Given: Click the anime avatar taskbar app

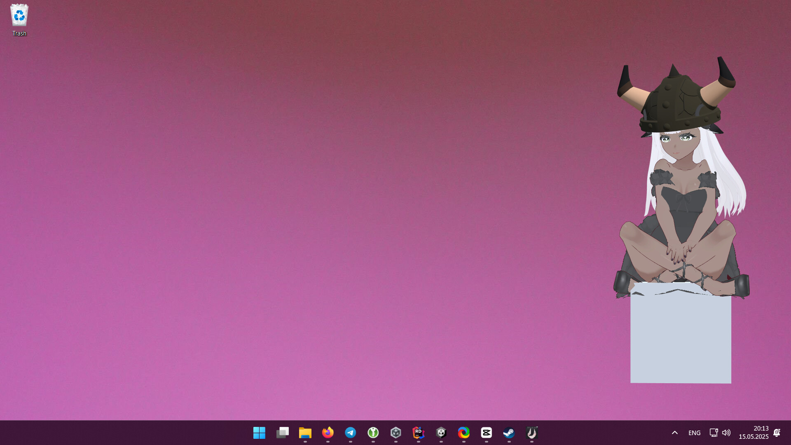Looking at the screenshot, I should (x=532, y=433).
